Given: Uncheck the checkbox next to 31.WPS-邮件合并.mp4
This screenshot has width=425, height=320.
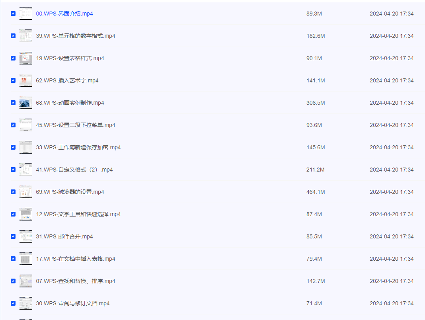Looking at the screenshot, I should click(x=13, y=236).
